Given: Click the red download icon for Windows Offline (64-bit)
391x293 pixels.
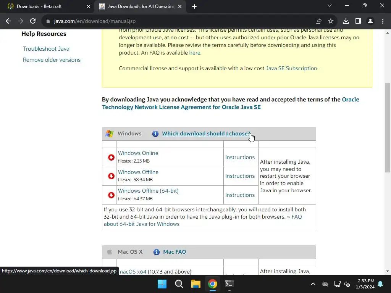Looking at the screenshot, I should [x=111, y=195].
